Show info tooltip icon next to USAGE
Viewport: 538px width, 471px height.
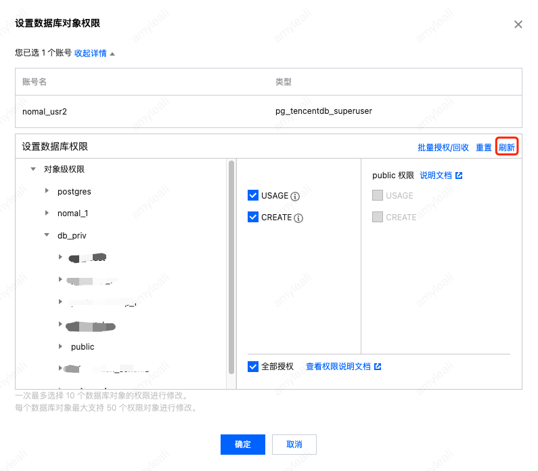click(x=295, y=196)
